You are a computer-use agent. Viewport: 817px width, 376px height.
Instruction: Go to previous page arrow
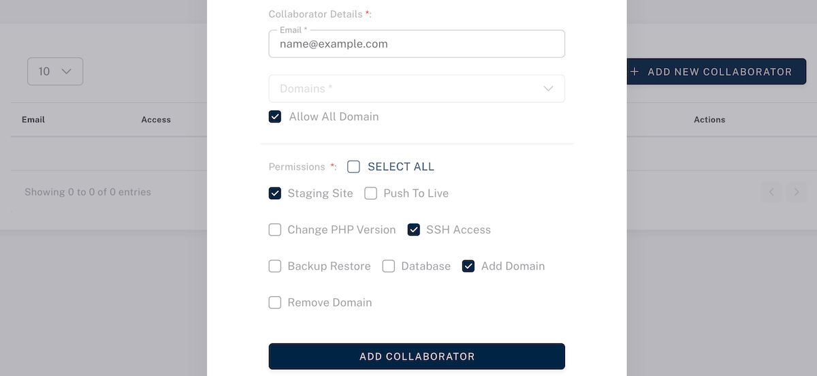pos(771,192)
